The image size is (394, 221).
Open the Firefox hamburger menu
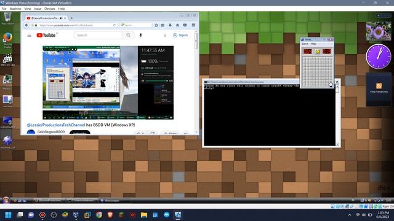(x=193, y=25)
